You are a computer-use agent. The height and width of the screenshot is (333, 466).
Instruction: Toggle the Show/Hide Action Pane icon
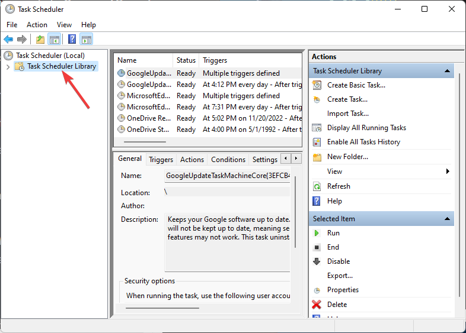(87, 39)
